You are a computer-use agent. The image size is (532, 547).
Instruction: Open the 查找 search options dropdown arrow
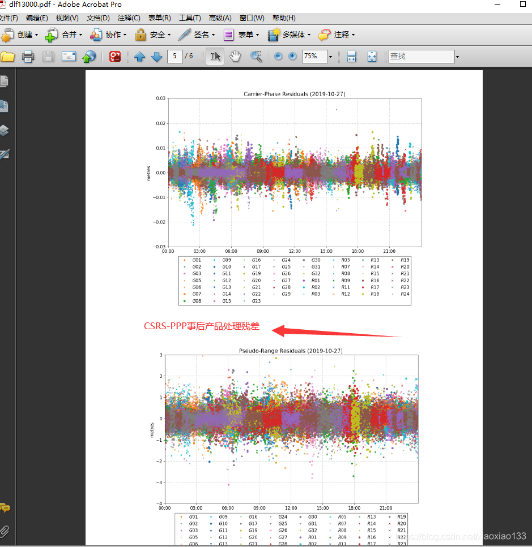tap(457, 57)
